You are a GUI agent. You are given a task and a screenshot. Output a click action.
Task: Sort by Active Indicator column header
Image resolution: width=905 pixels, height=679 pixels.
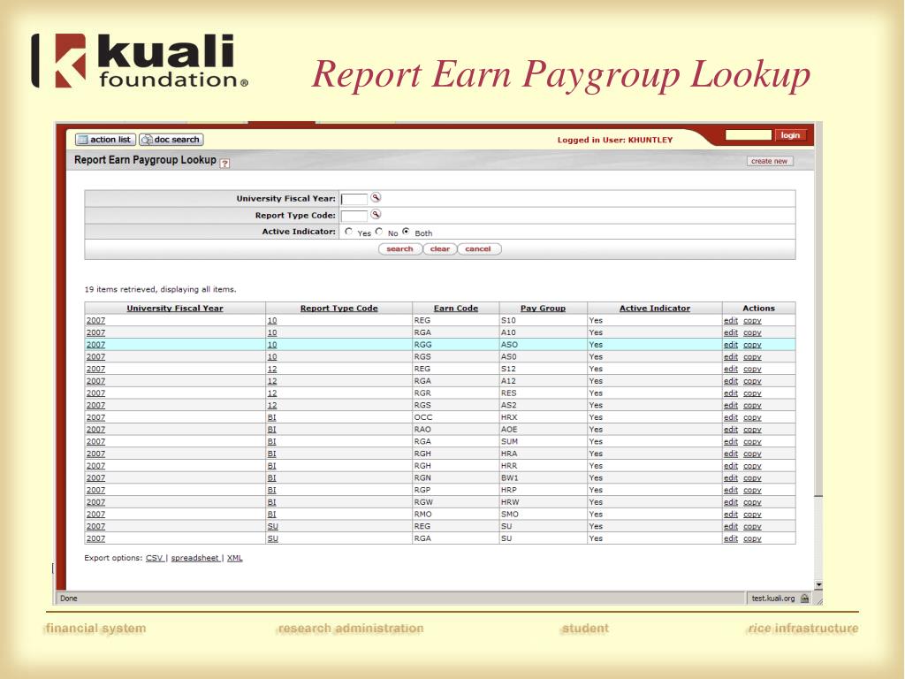click(655, 309)
